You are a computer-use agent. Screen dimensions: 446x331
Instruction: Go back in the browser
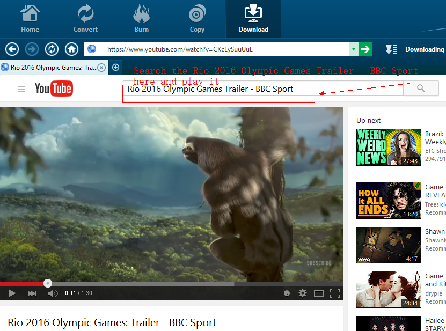click(x=12, y=49)
